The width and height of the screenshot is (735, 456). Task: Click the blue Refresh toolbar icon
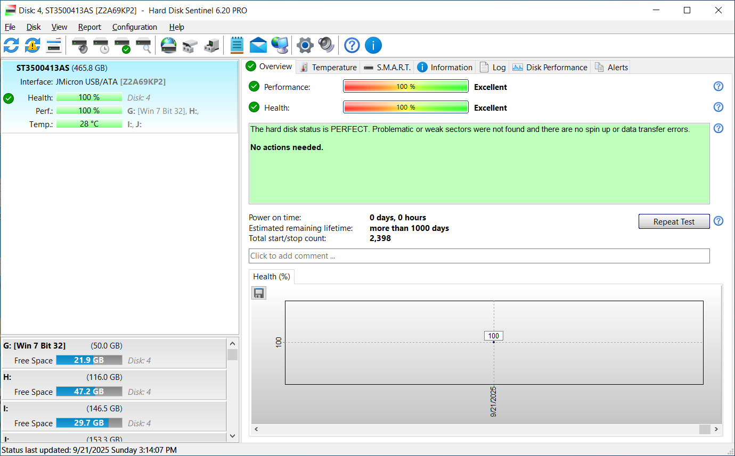pos(11,45)
